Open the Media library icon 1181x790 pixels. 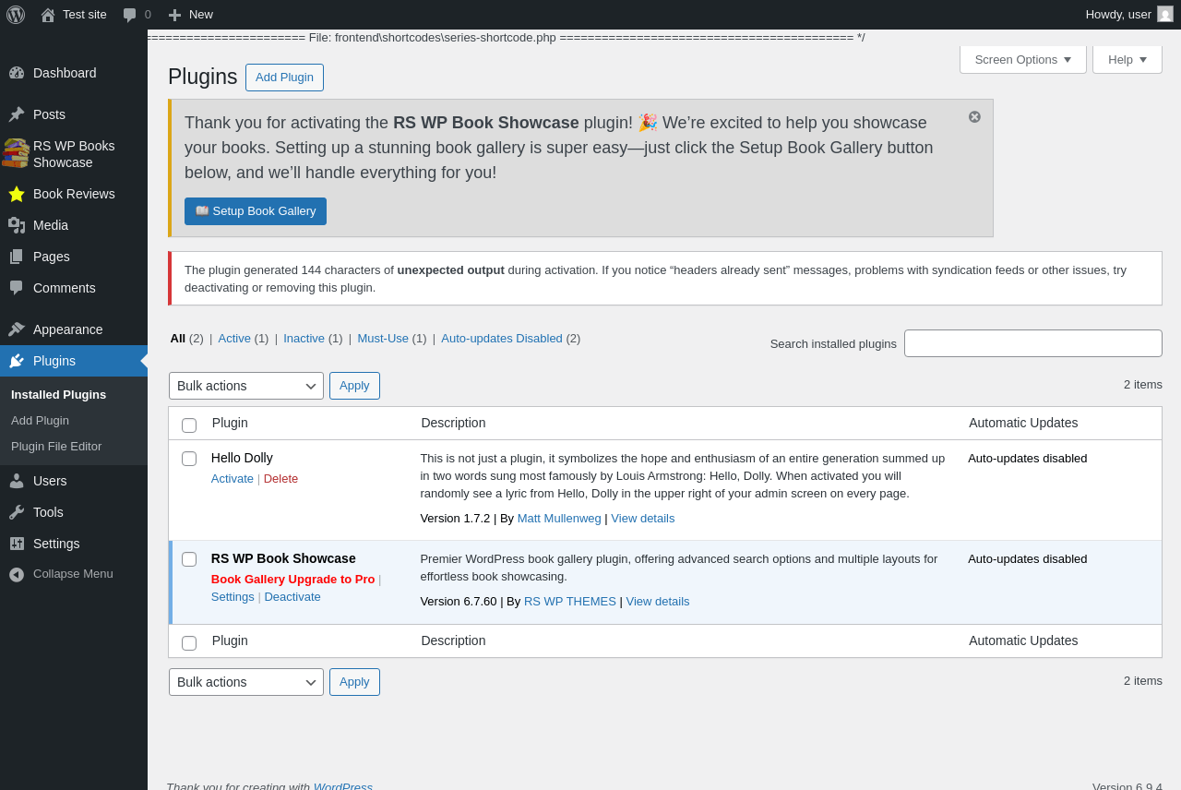point(17,225)
